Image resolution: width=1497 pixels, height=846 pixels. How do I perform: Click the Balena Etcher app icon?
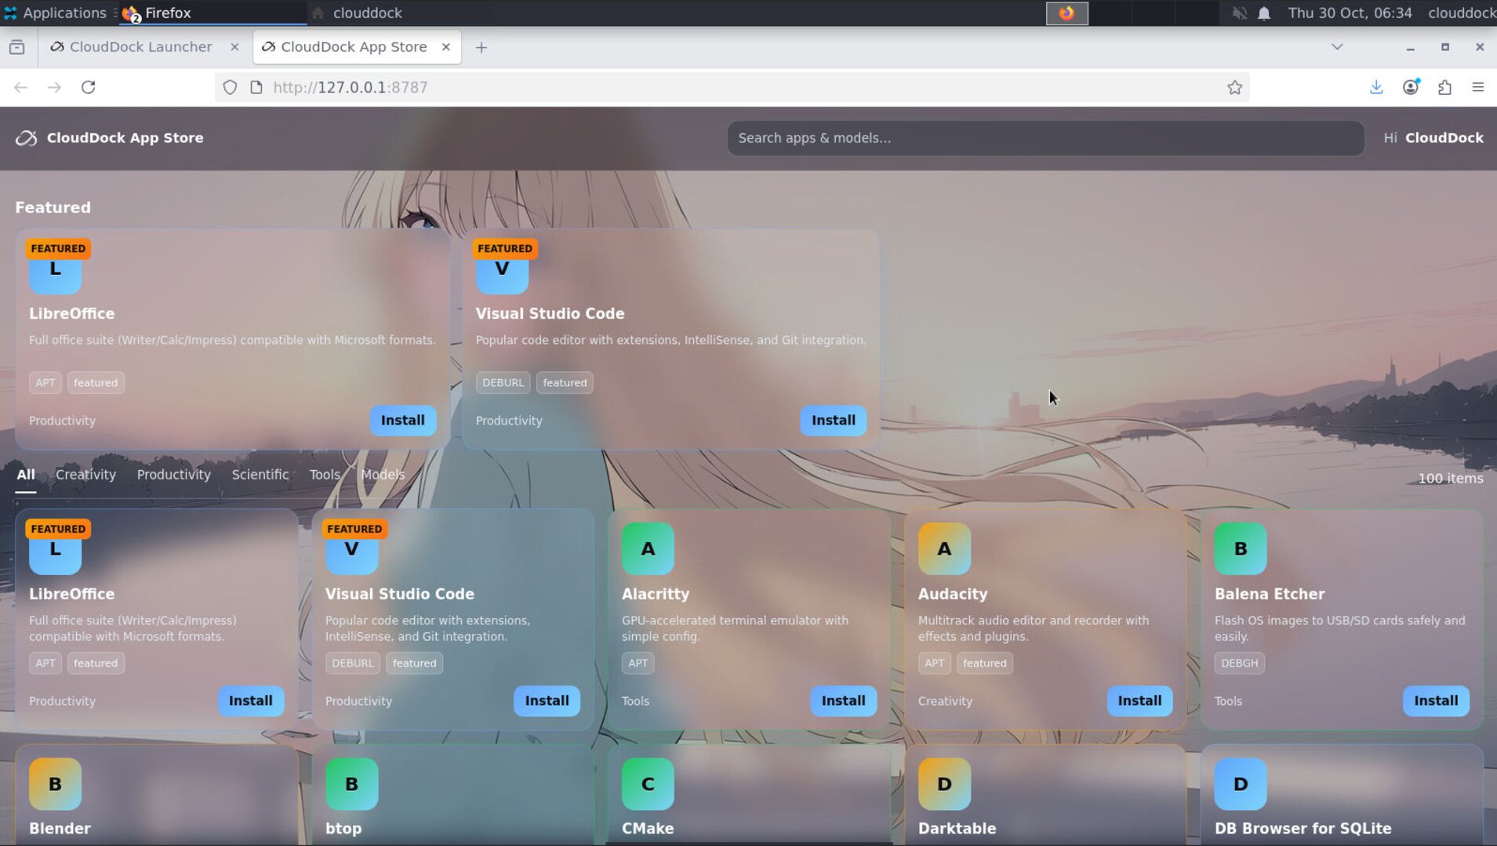[1239, 548]
